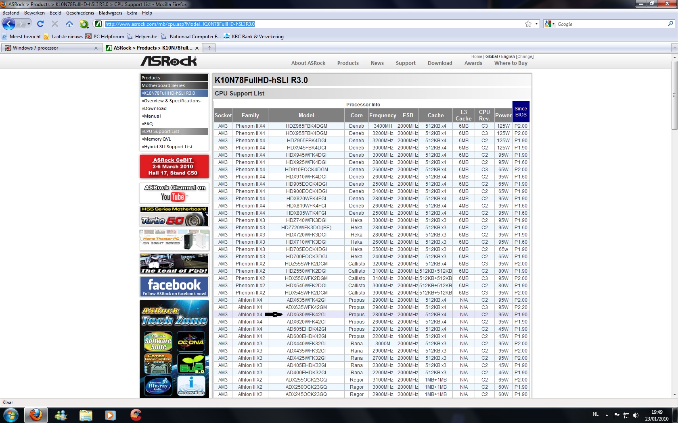Open the EuP 2.0 icon
Viewport: 678px width, 423px height.
coord(191,364)
